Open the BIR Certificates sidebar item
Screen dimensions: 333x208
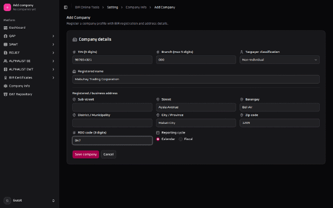point(30,78)
